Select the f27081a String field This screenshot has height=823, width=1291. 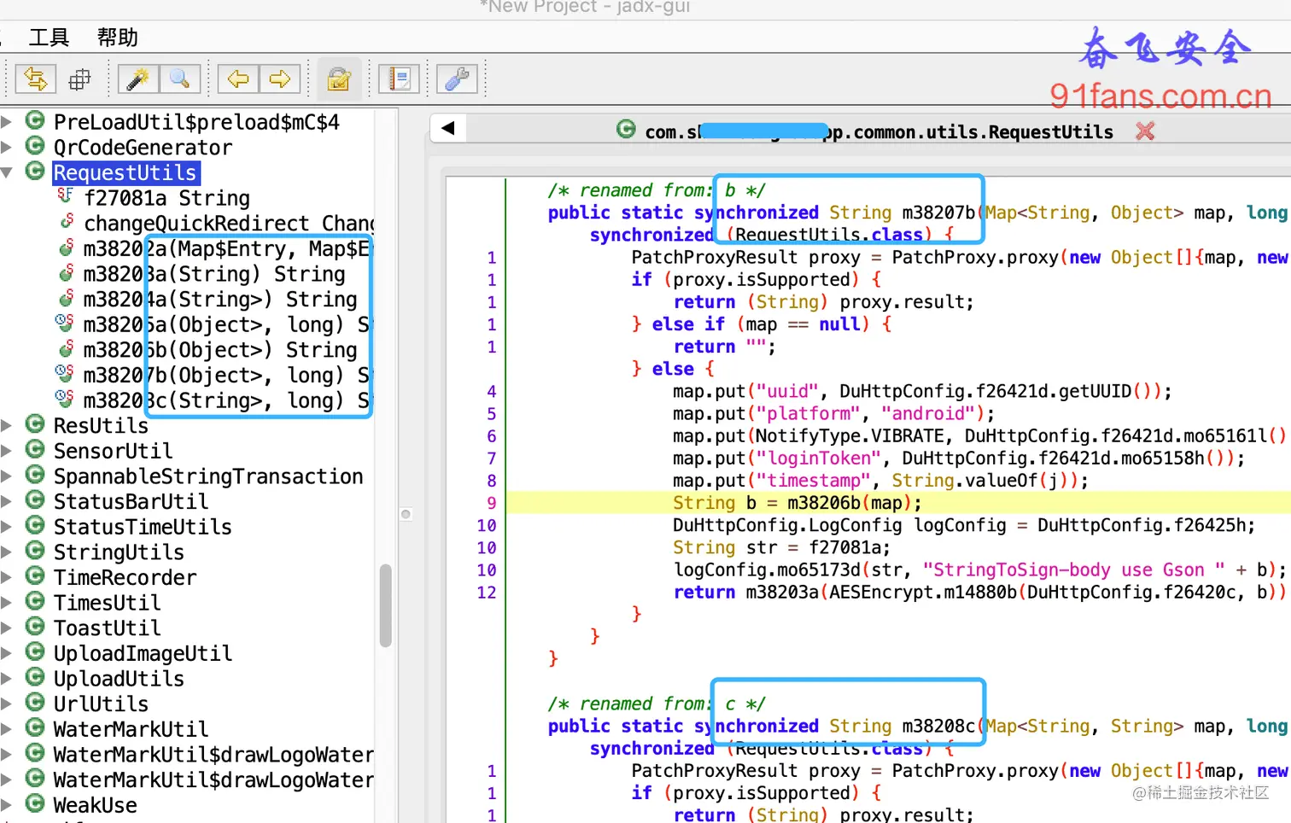(167, 198)
